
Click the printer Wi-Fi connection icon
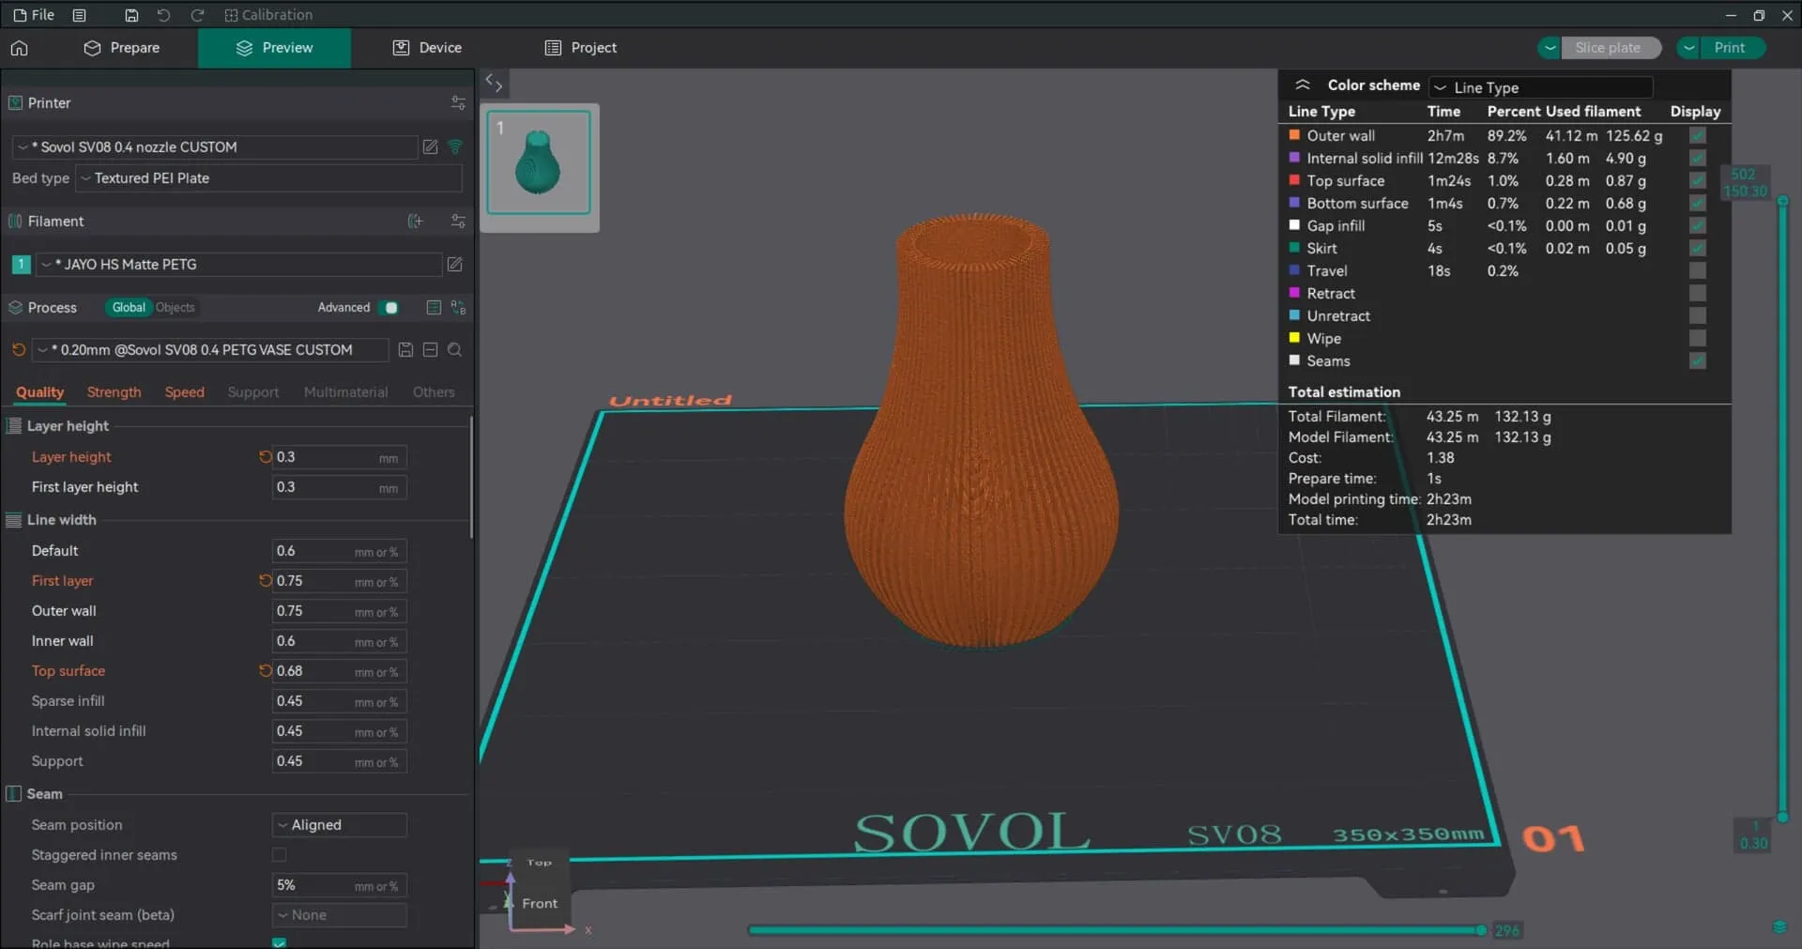click(456, 147)
